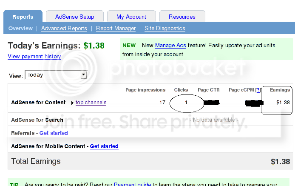
Task: Click the Page CTR column header
Action: tap(209, 90)
